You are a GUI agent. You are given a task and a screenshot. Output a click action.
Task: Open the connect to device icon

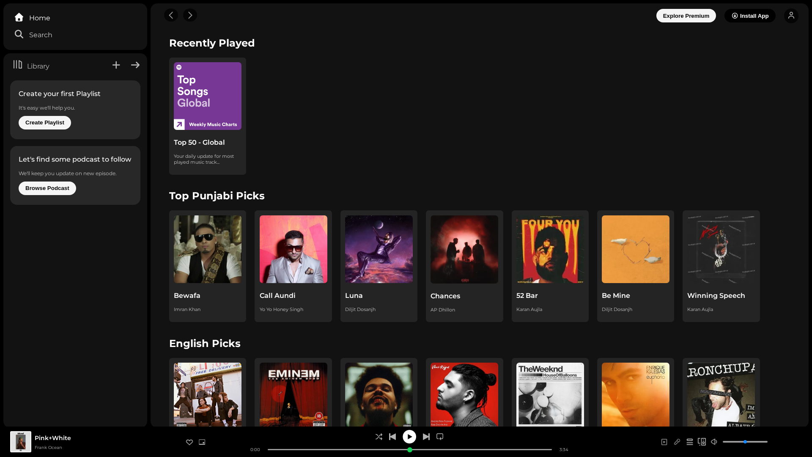pos(702,442)
